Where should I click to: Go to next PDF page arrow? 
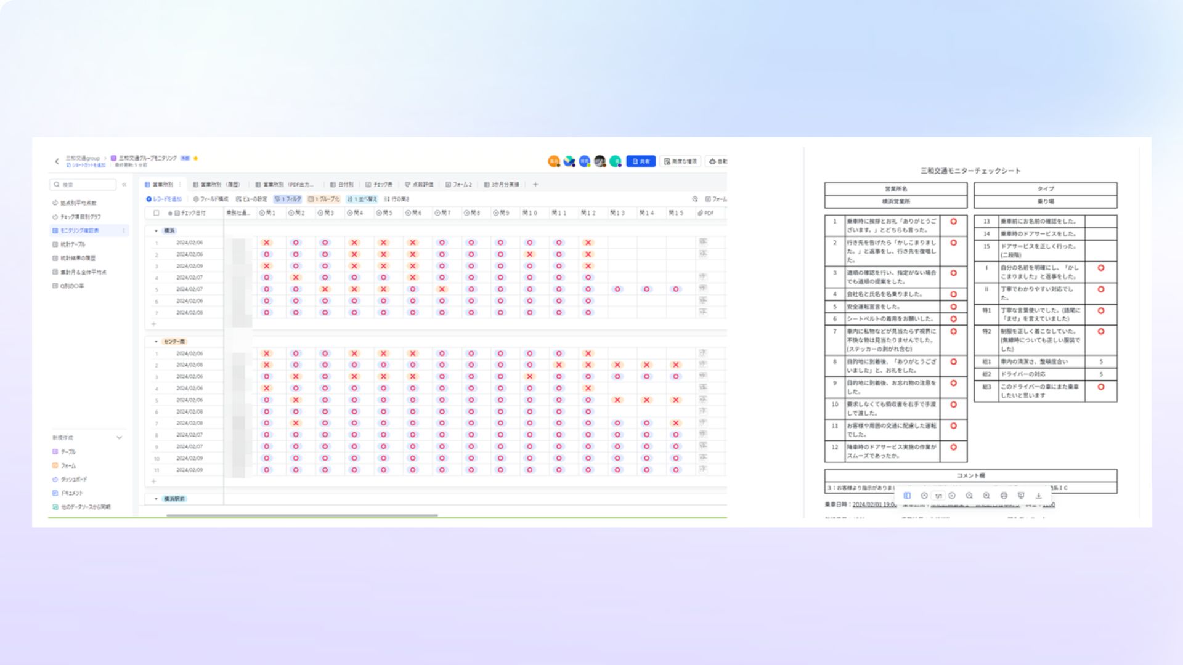point(952,496)
